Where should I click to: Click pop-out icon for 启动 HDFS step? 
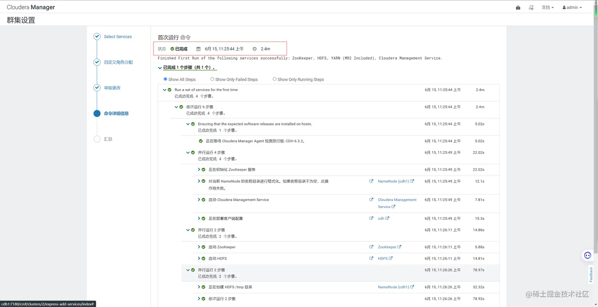(x=371, y=258)
